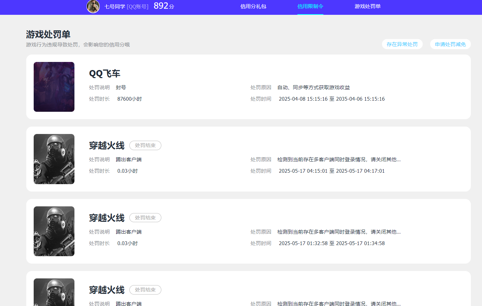Click the first 穿越火线 game cover image
Image resolution: width=482 pixels, height=306 pixels.
(54, 159)
